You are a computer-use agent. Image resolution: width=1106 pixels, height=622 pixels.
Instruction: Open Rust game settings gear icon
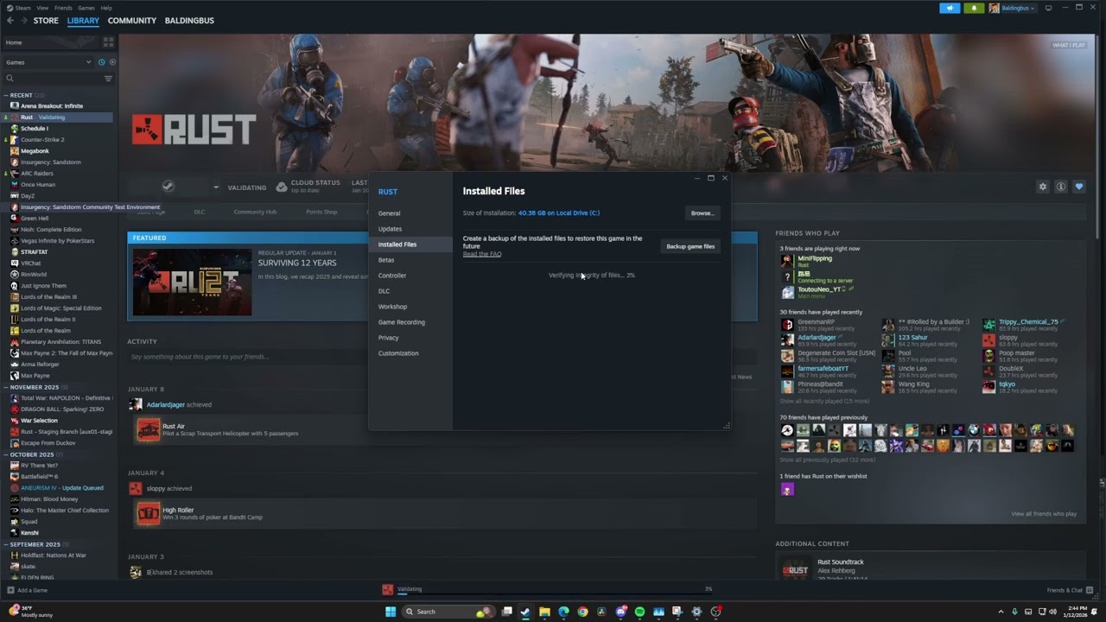click(x=1043, y=187)
